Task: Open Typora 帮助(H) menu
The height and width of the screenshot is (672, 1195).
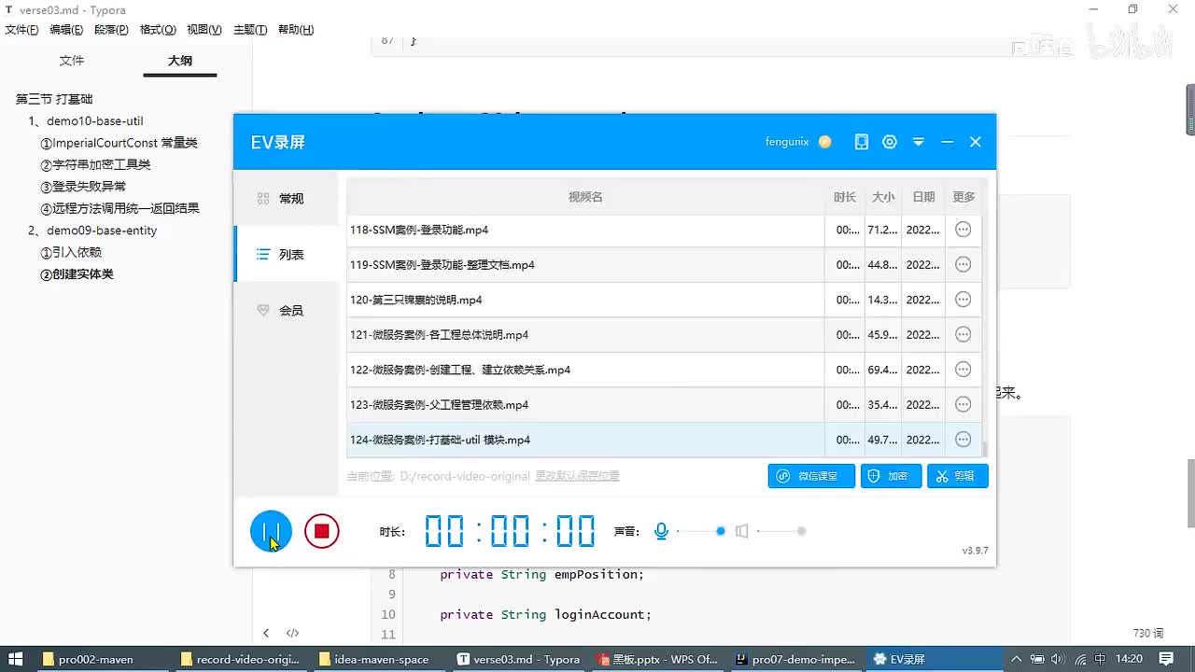Action: 295,30
